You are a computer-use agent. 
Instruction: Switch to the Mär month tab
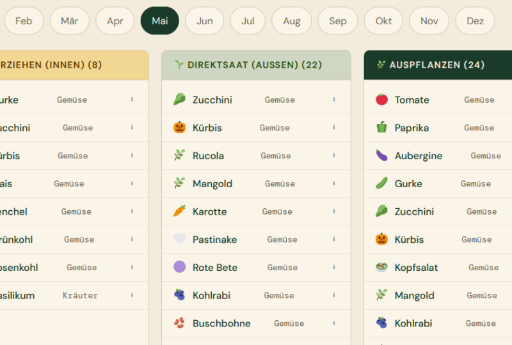click(x=70, y=21)
